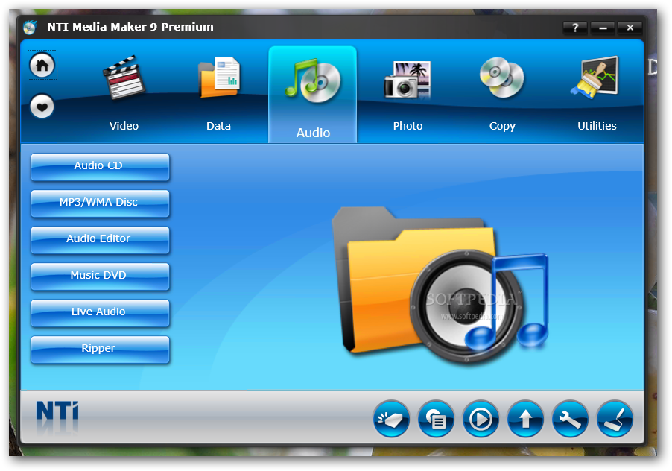The width and height of the screenshot is (672, 471).
Task: Open the disc information list icon
Action: click(436, 419)
